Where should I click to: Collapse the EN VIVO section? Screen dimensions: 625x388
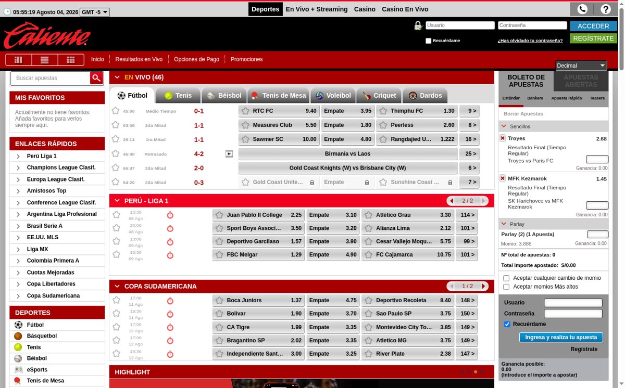117,77
